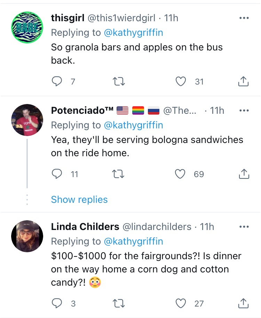
Task: Like Linda Childers' tweet with 27 likes
Action: point(181,303)
